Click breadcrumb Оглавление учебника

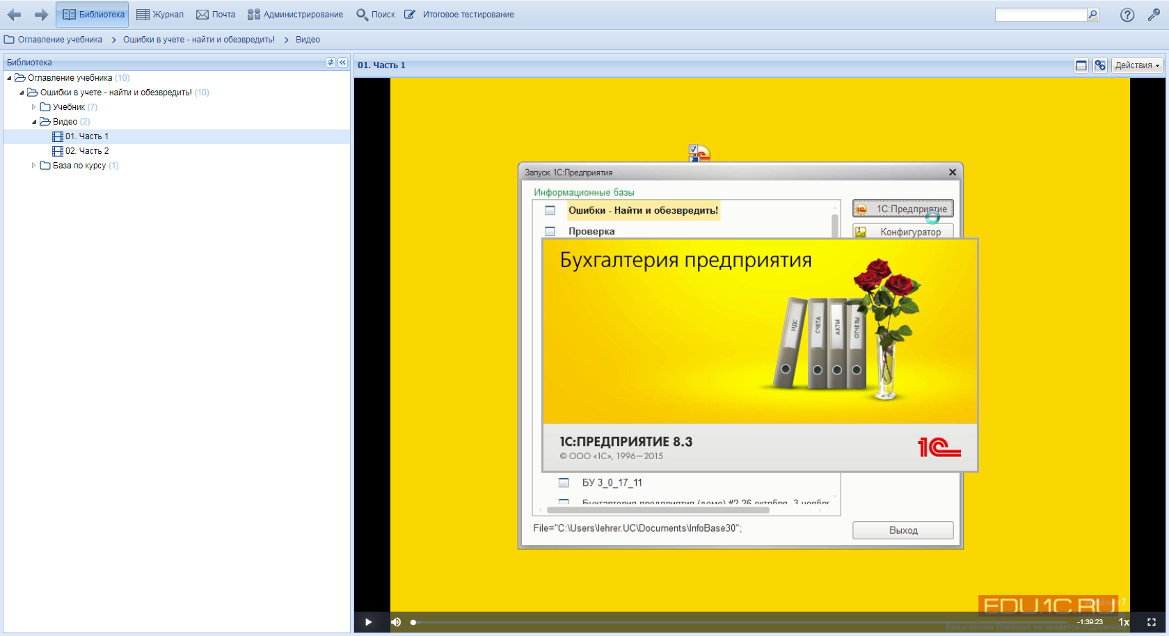(60, 40)
